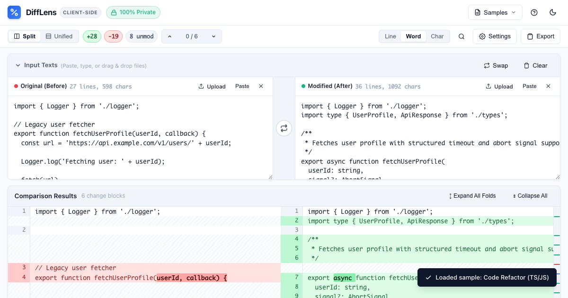Click Clear to empty inputs
Viewport: 568px width, 298px height.
(535, 65)
